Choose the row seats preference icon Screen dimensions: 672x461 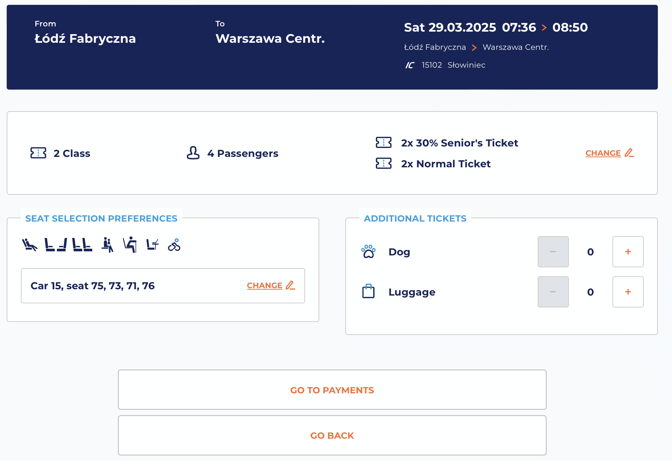82,245
